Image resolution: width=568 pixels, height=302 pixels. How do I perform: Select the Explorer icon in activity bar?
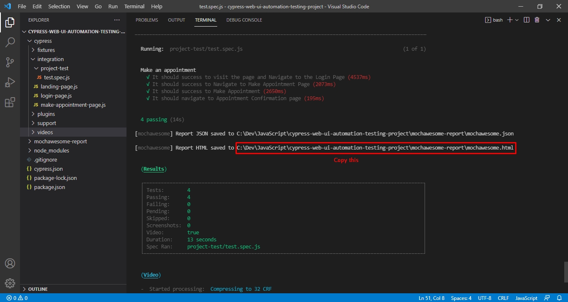[10, 23]
